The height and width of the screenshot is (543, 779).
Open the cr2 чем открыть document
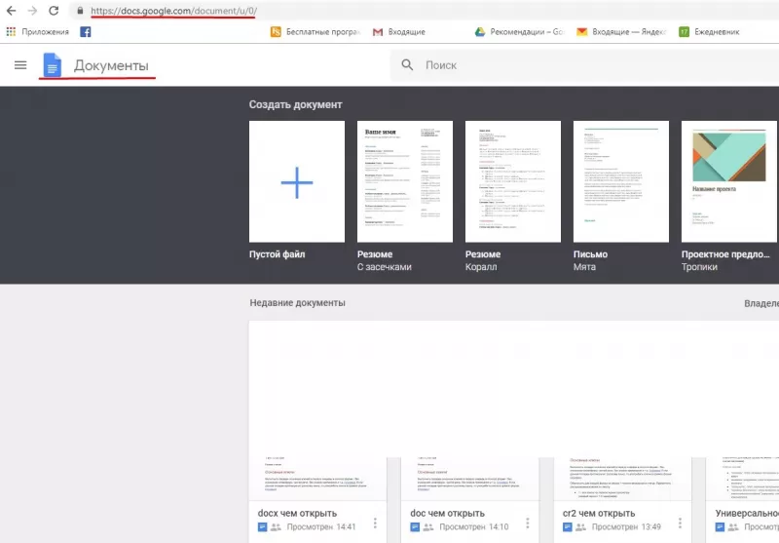tap(622, 499)
